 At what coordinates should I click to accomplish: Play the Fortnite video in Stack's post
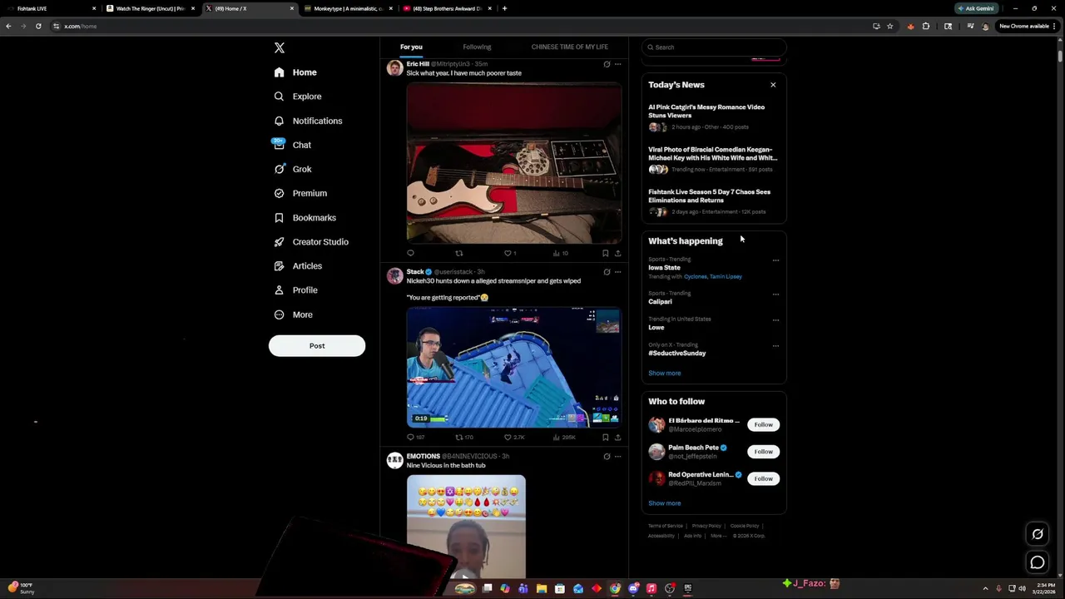(514, 368)
